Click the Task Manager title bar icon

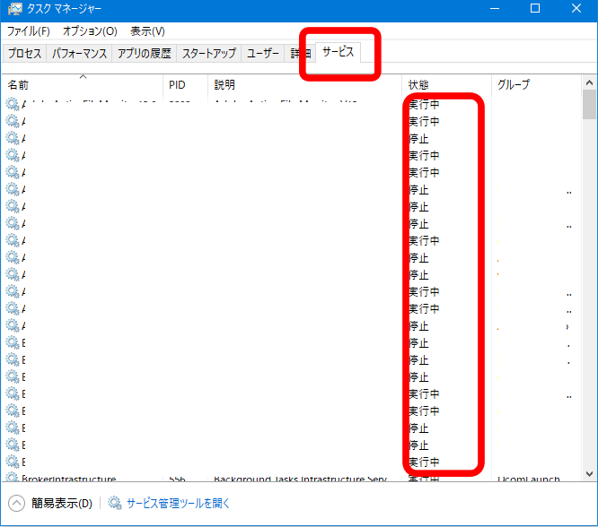[x=14, y=9]
